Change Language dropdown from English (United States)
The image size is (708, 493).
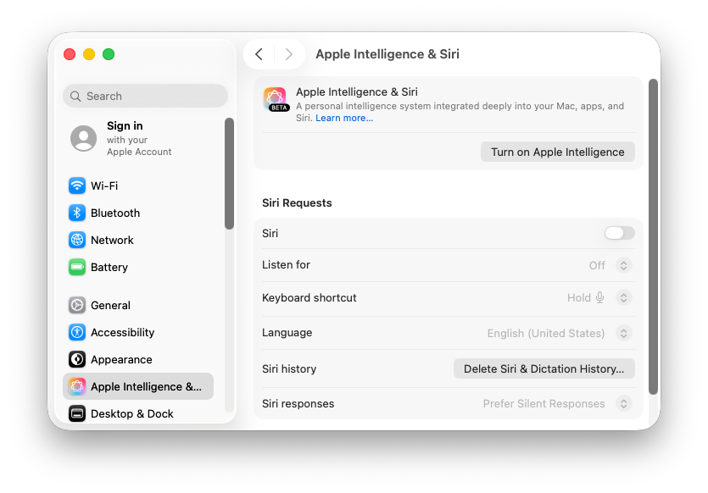tap(623, 333)
